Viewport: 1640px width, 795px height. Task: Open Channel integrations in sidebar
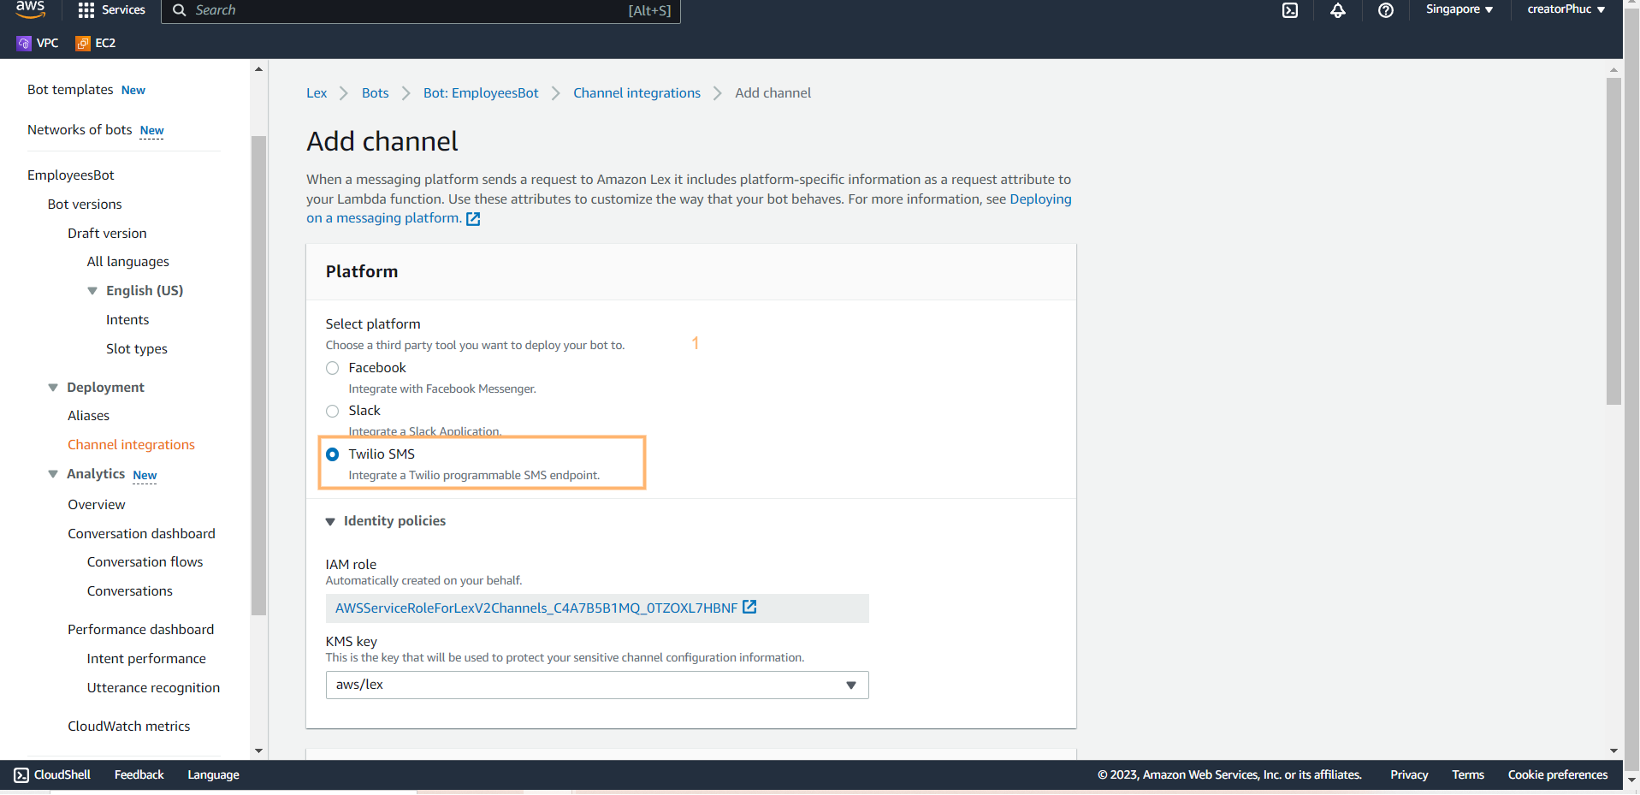click(x=132, y=445)
